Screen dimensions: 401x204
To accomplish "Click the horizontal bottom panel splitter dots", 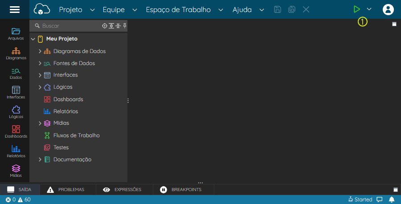I will click(200, 183).
